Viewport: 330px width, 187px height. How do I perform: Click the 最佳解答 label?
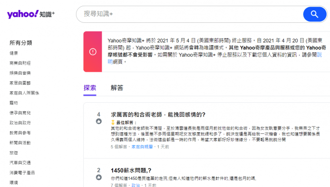click(x=126, y=123)
